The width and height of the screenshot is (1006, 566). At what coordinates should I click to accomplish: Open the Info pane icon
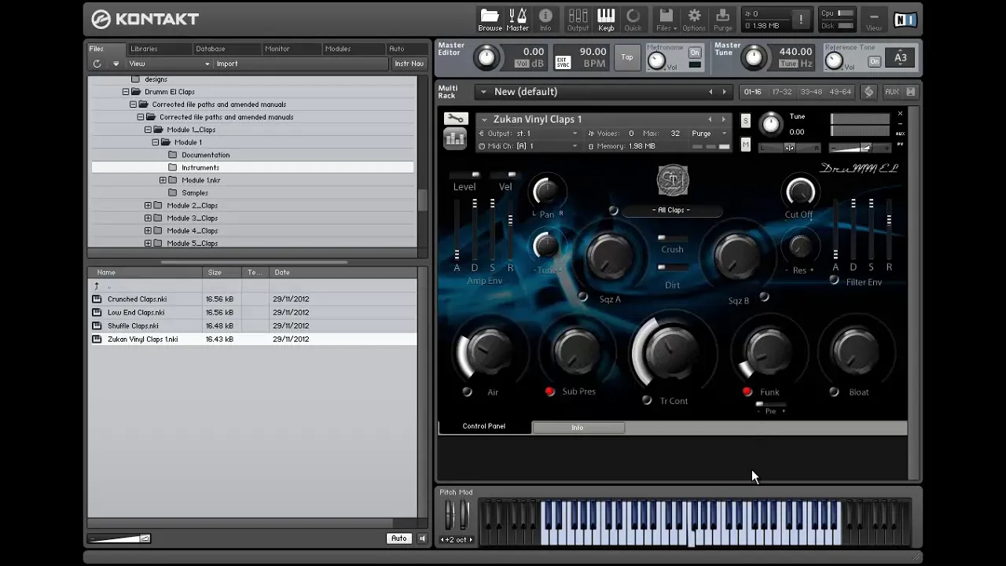(545, 20)
